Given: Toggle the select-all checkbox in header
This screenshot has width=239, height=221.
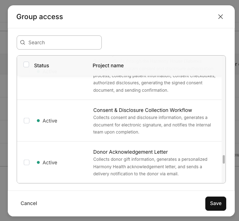Looking at the screenshot, I should point(26,64).
